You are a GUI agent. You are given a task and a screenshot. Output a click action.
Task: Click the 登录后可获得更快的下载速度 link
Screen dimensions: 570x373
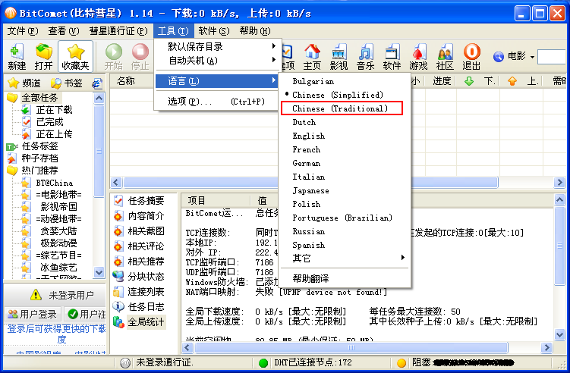click(56, 334)
